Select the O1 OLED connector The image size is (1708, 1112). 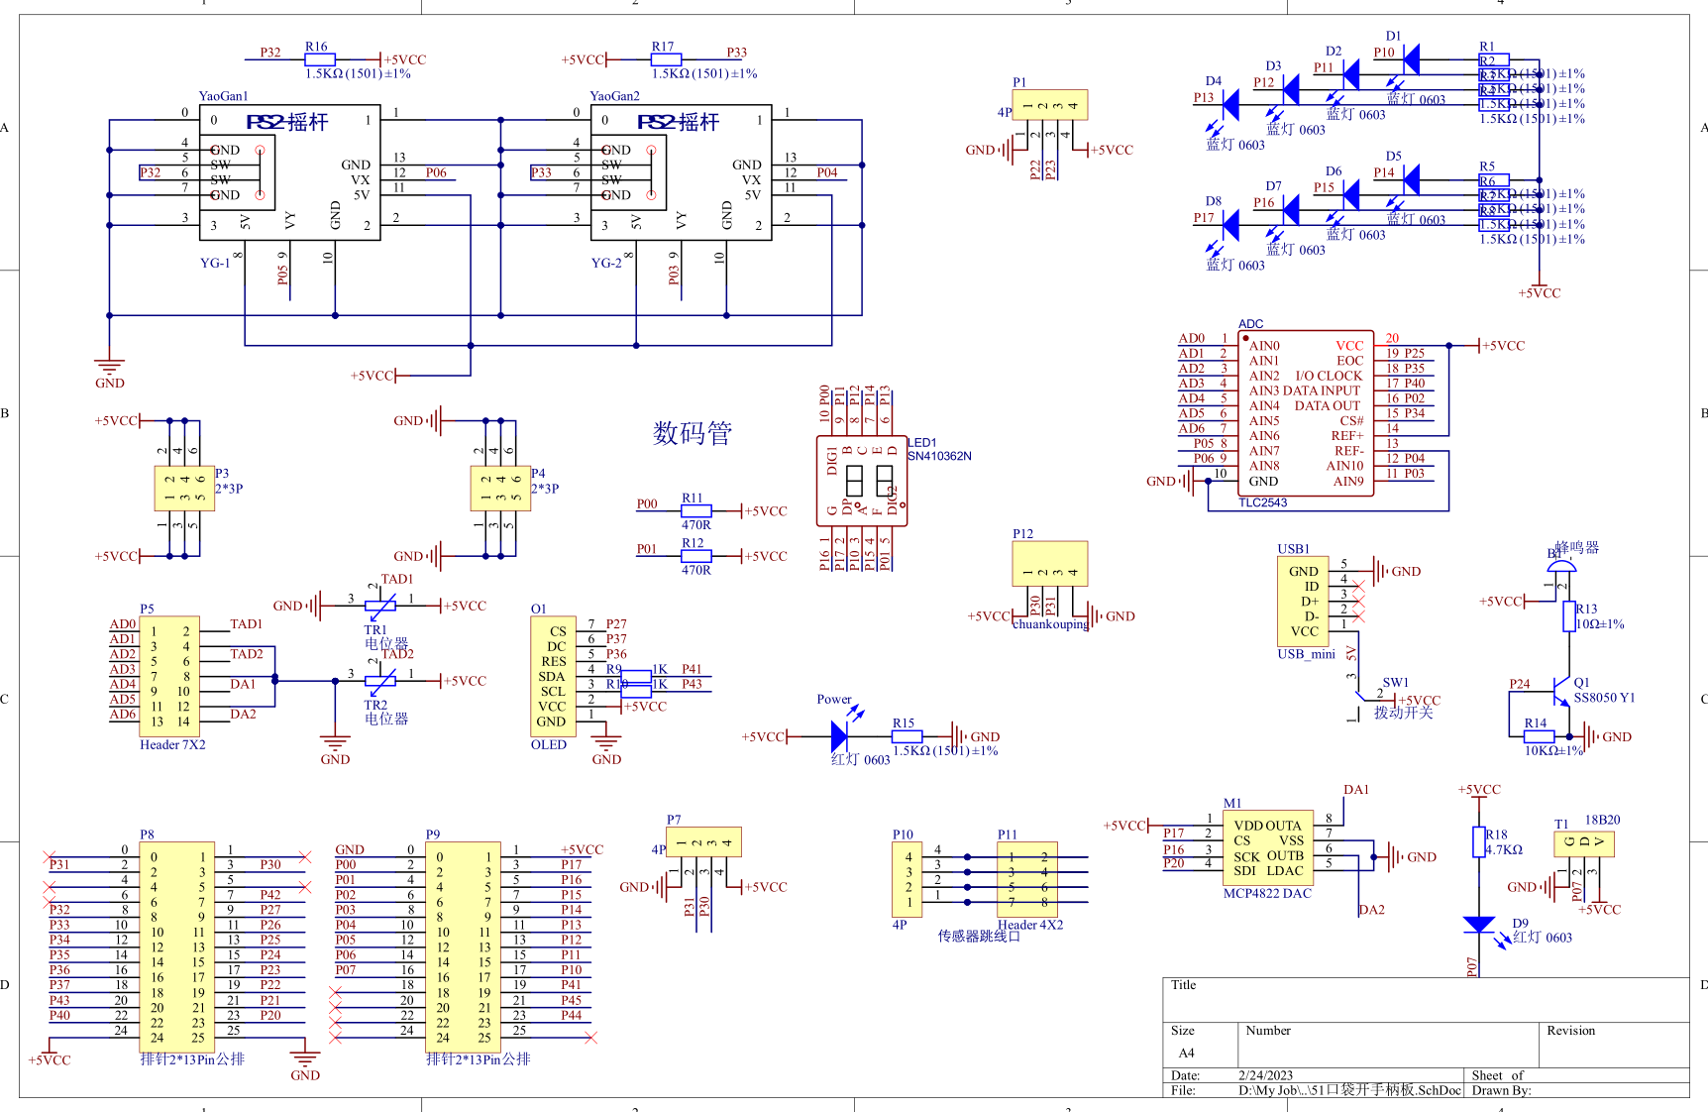(x=553, y=676)
